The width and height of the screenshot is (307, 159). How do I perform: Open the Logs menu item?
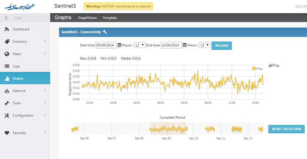[25, 66]
